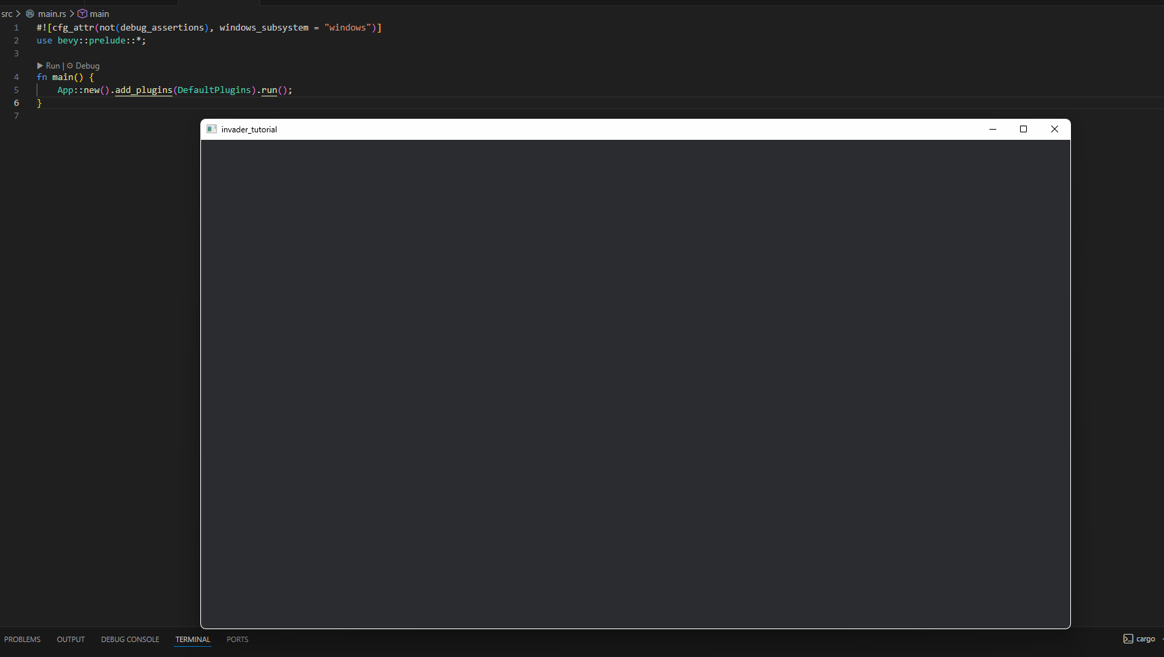Click the Debug code lens link
This screenshot has width=1164, height=657.
88,66
